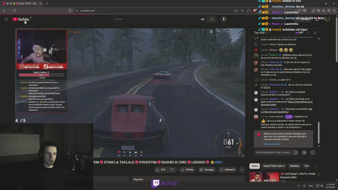Click the Trimite share button
This screenshot has width=338, height=190.
[x=187, y=170]
